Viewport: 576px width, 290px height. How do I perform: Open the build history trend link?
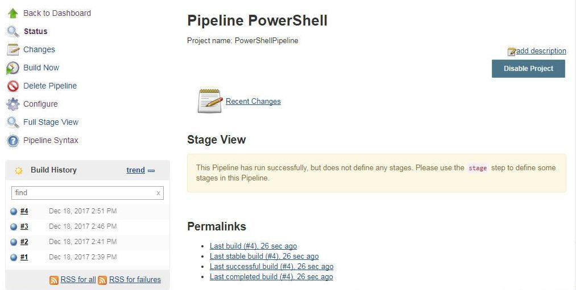(x=135, y=170)
